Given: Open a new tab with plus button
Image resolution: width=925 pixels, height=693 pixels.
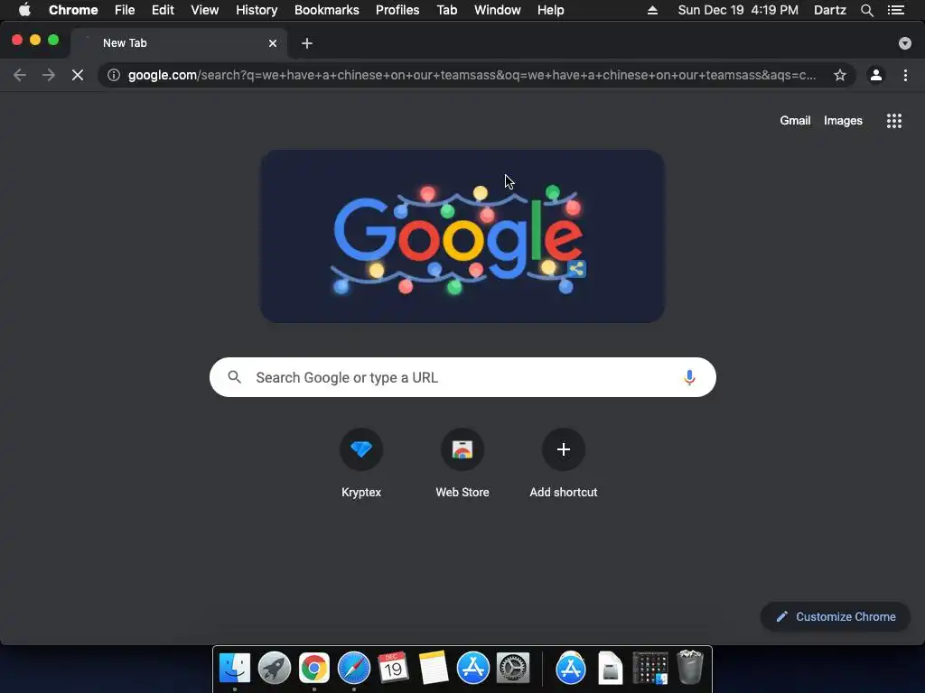Looking at the screenshot, I should (x=307, y=43).
